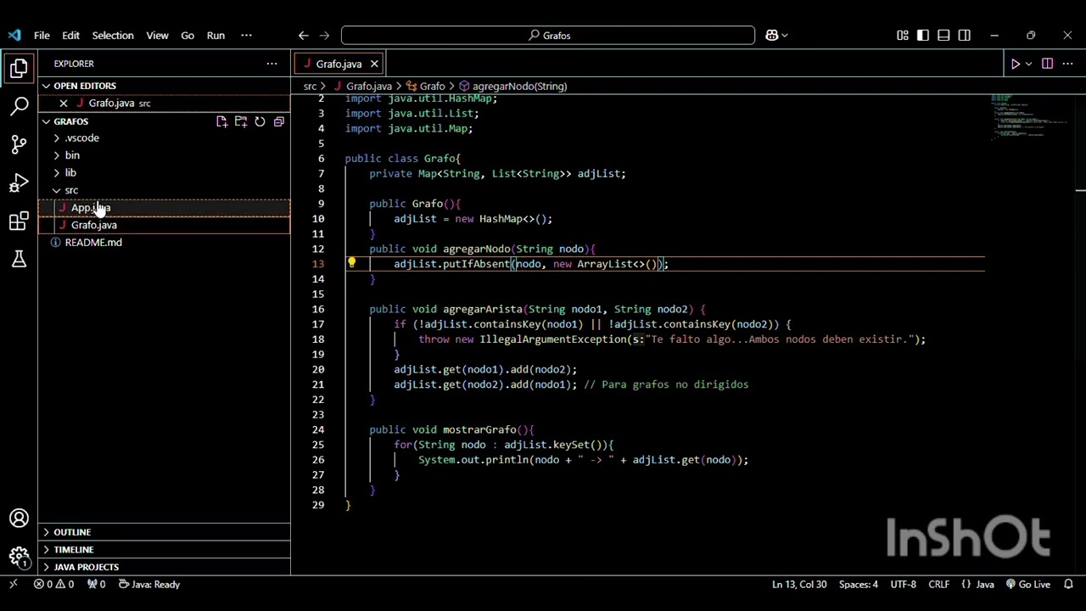
Task: Click Java: Ready status item
Action: 148,584
